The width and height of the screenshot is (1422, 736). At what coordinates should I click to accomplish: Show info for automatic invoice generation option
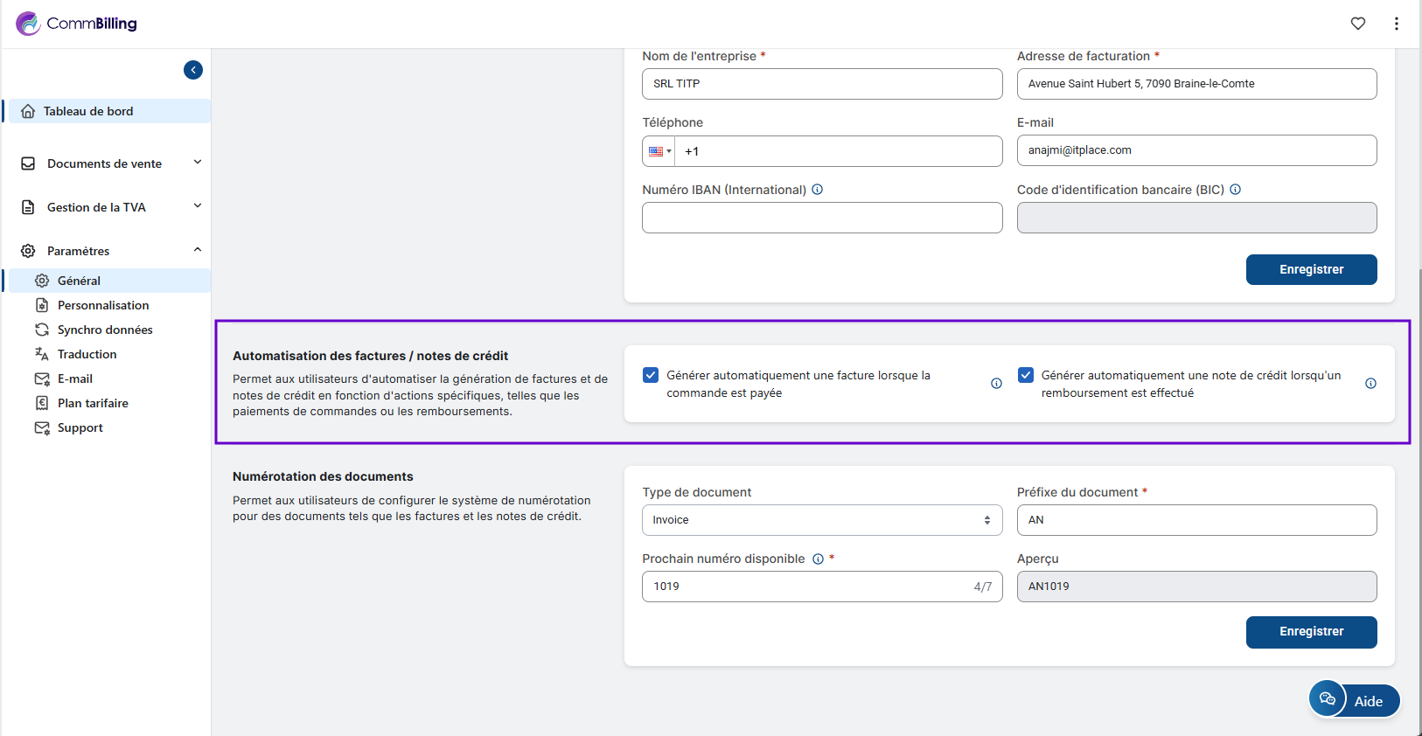(996, 384)
